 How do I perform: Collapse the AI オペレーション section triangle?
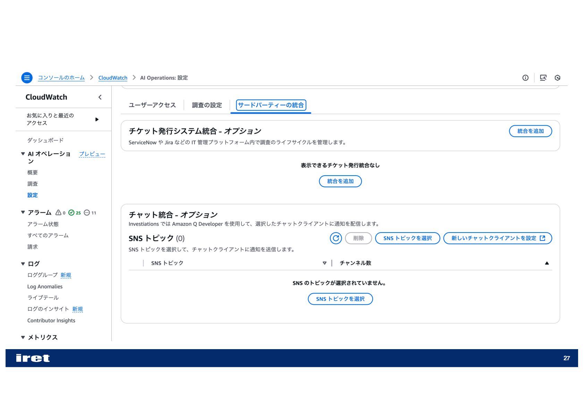(x=23, y=154)
